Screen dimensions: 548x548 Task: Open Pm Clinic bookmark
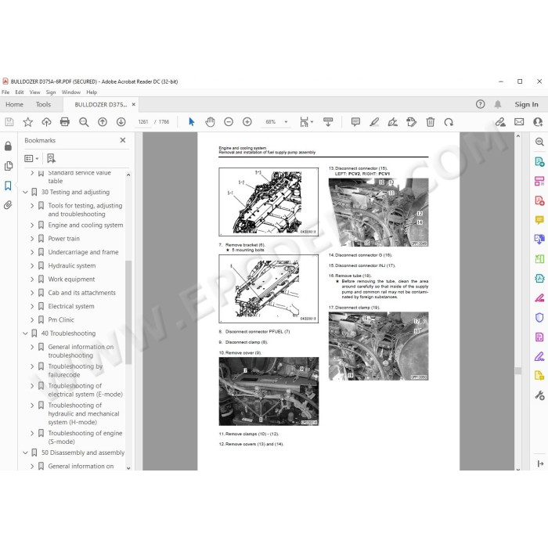coord(61,319)
